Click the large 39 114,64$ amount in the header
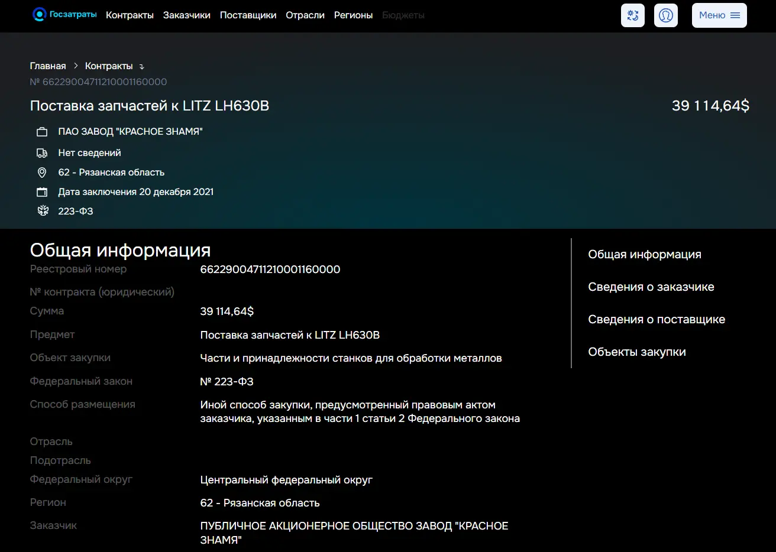776x552 pixels. tap(710, 106)
